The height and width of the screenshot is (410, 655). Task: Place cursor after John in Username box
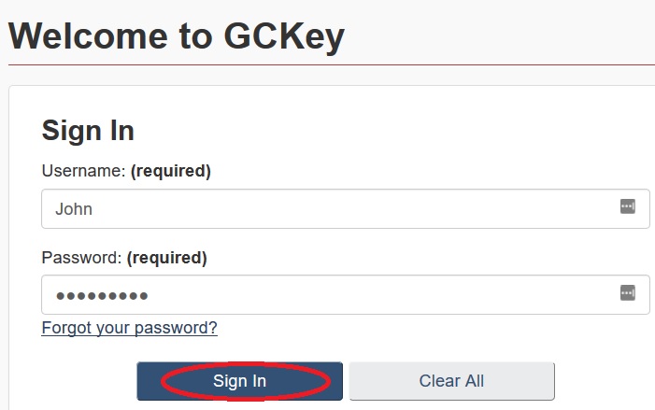94,208
